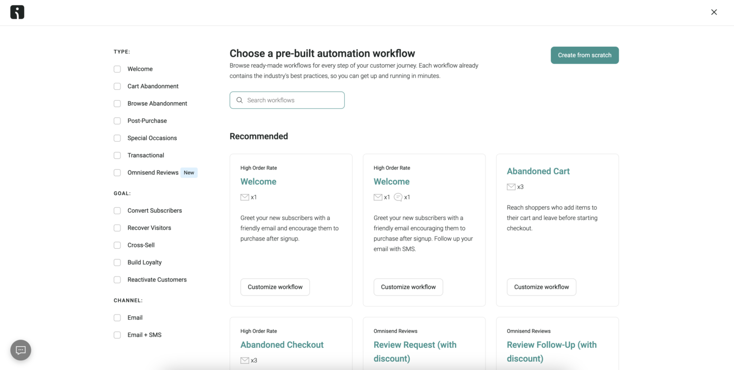734x370 pixels.
Task: Open second Welcome workflow title with SMS
Action: [392, 181]
